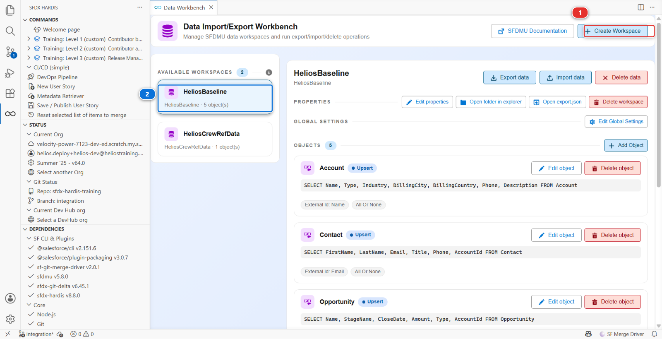Click Open export.json button
Image resolution: width=662 pixels, height=339 pixels.
pyautogui.click(x=558, y=102)
